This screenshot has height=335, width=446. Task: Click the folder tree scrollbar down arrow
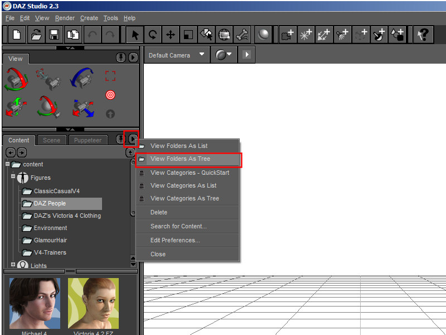coord(133,264)
